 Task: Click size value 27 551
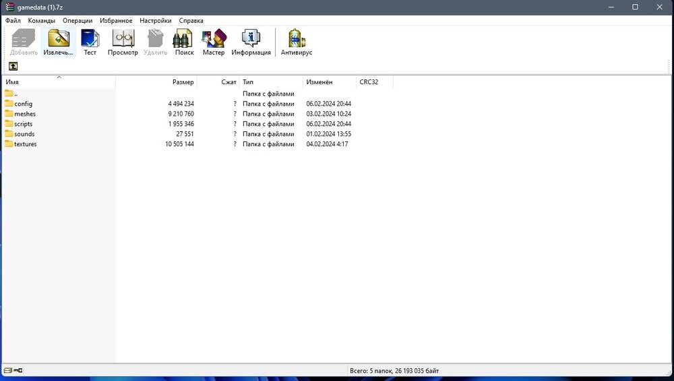pos(185,134)
